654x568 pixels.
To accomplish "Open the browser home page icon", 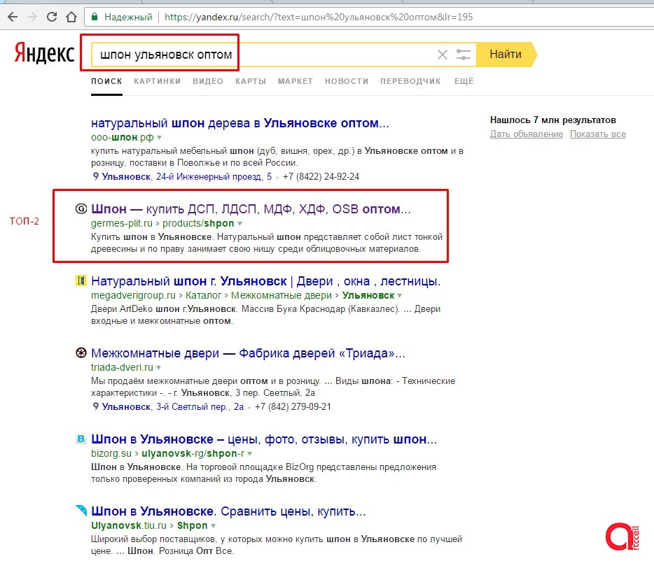I will pos(71,17).
